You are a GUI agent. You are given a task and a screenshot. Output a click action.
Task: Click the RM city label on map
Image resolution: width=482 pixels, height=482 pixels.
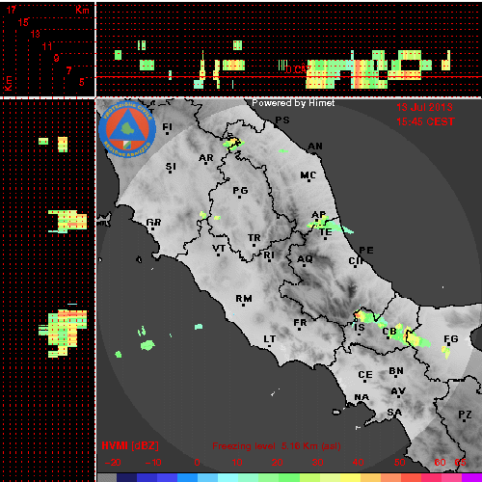tap(244, 299)
